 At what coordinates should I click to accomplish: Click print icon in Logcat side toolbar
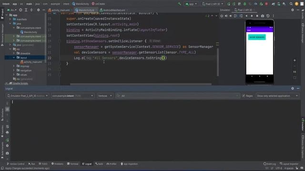pos(7,133)
